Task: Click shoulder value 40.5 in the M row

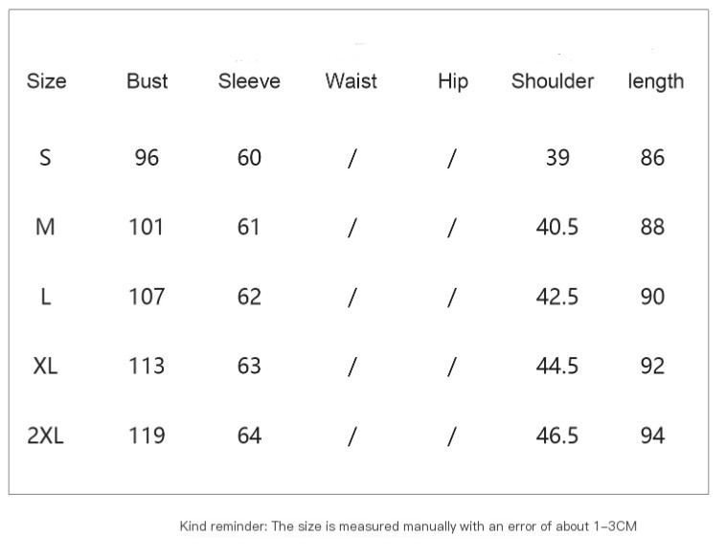Action: [556, 227]
